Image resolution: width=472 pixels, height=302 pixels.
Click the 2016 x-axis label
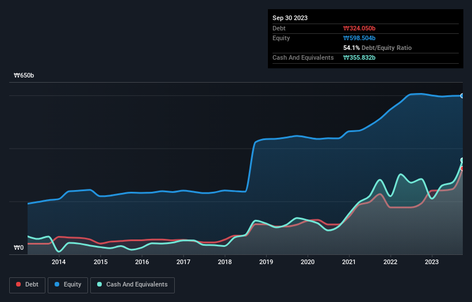[x=142, y=262]
